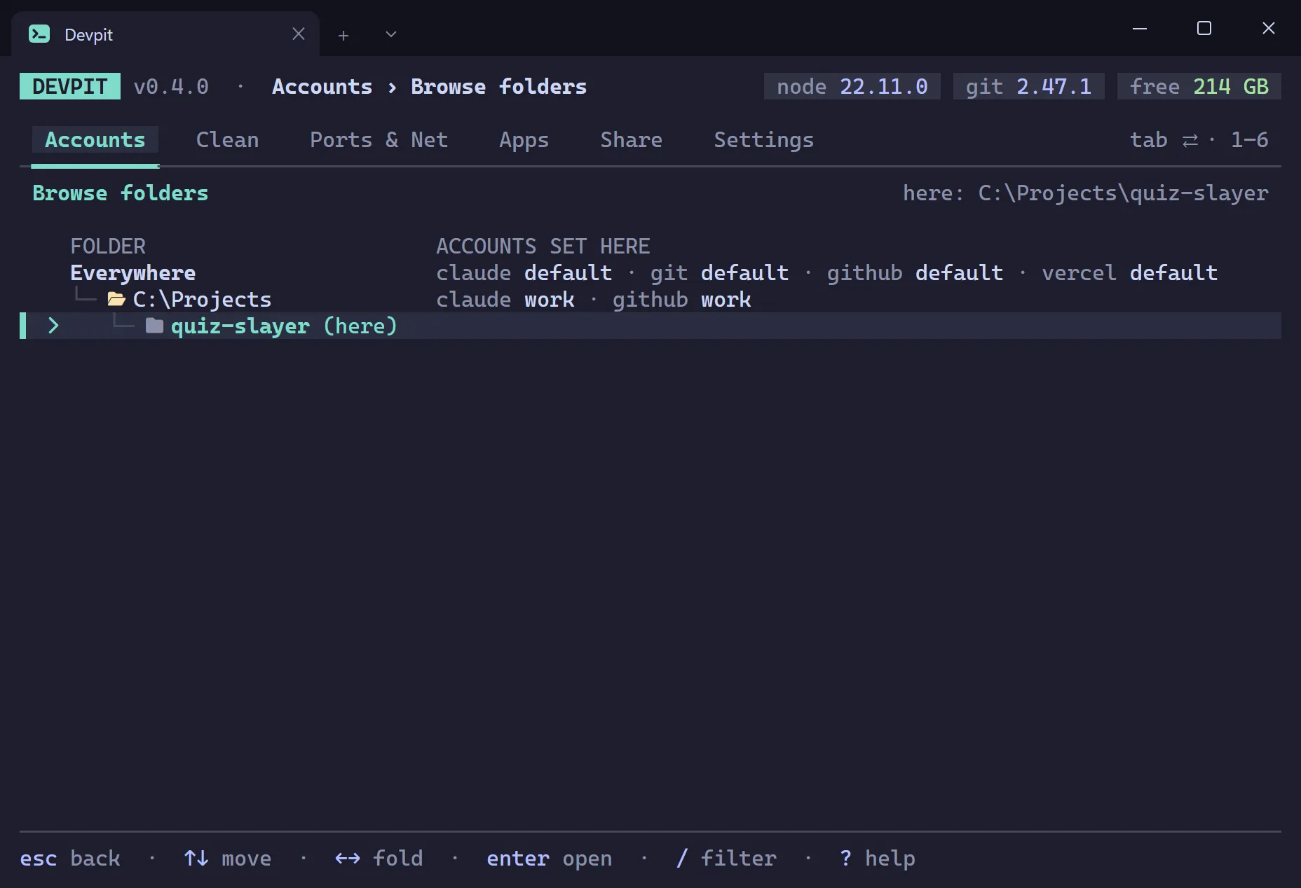Click Accounts in the breadcrumb
This screenshot has width=1301, height=888.
tap(322, 86)
